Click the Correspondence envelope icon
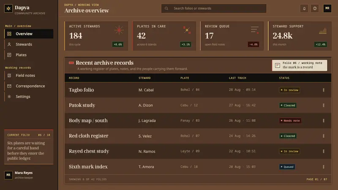 9,86
